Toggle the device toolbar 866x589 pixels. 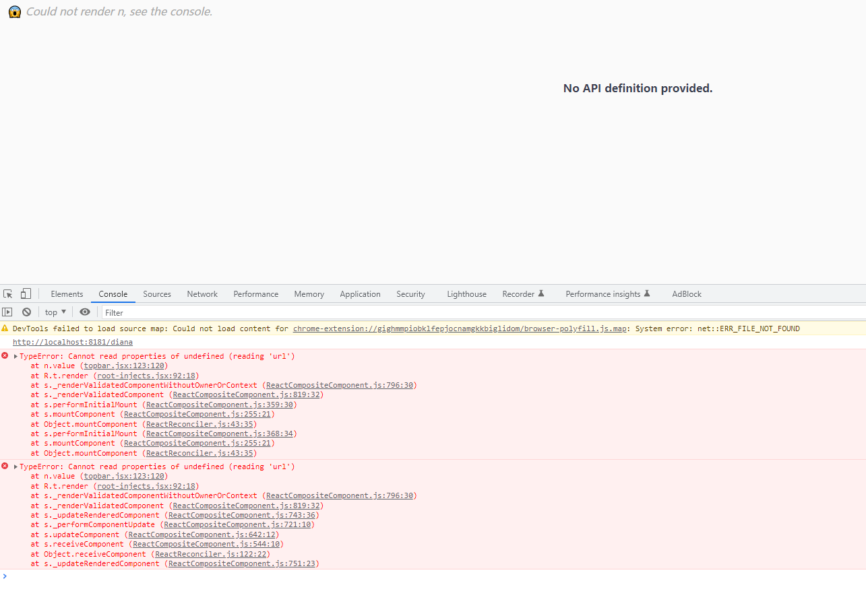click(x=25, y=293)
